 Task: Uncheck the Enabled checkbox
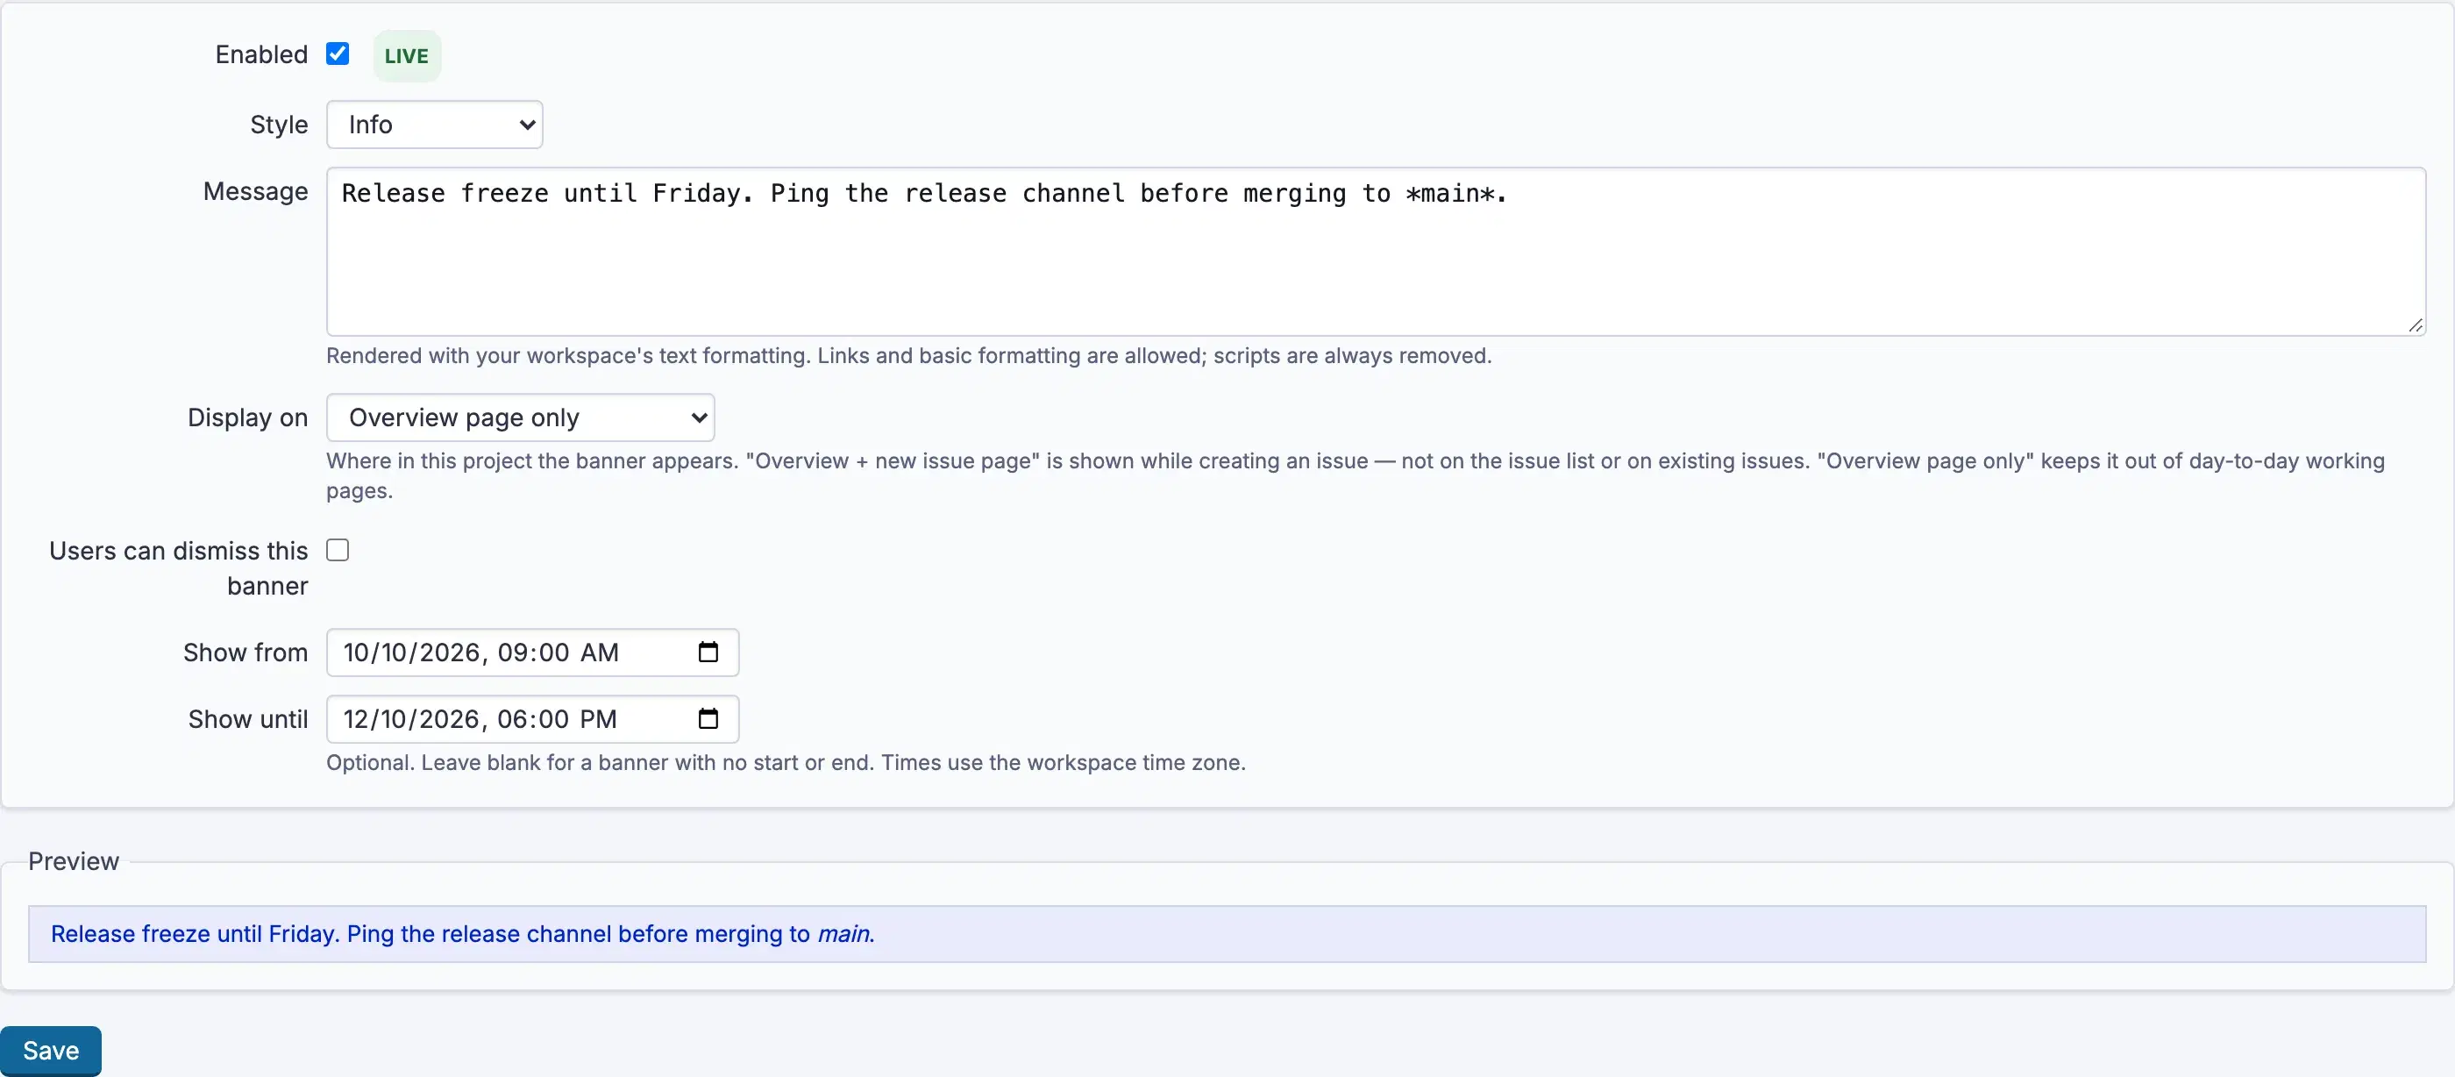click(338, 54)
